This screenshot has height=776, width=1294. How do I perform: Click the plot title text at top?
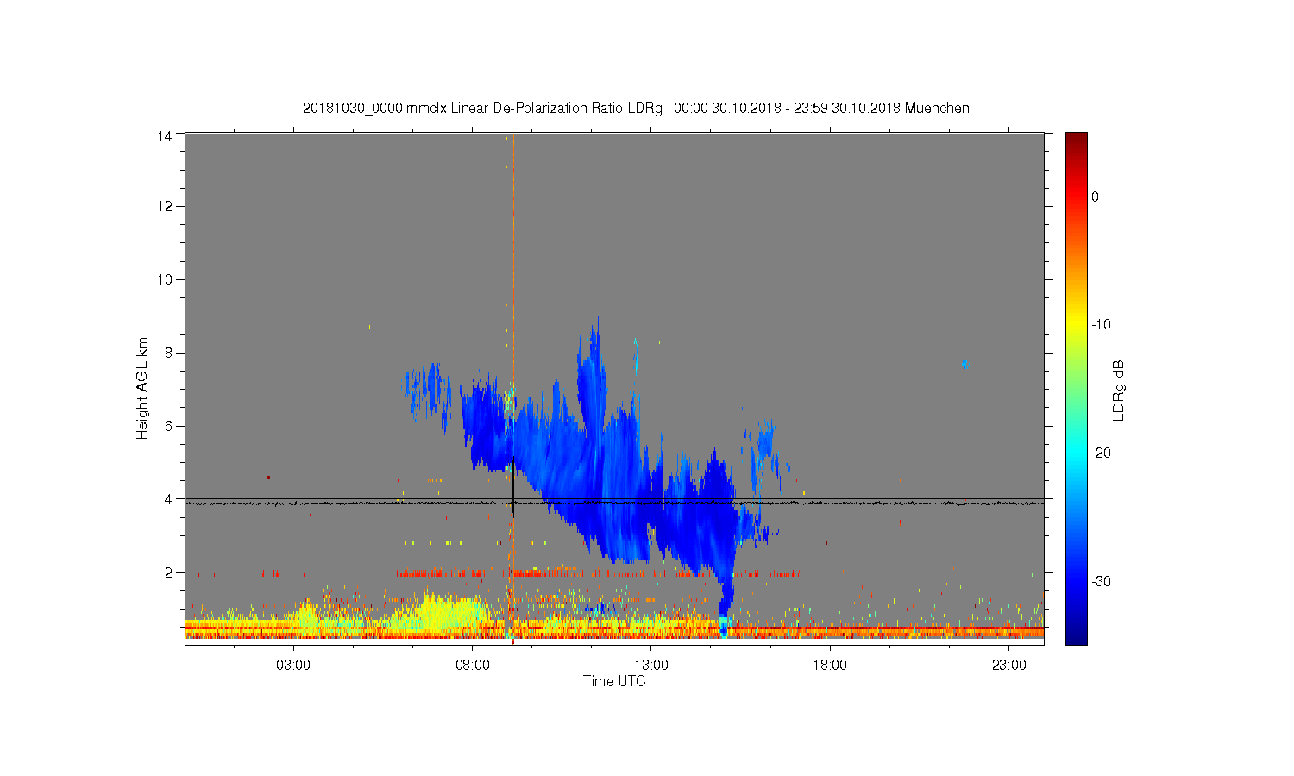click(636, 109)
